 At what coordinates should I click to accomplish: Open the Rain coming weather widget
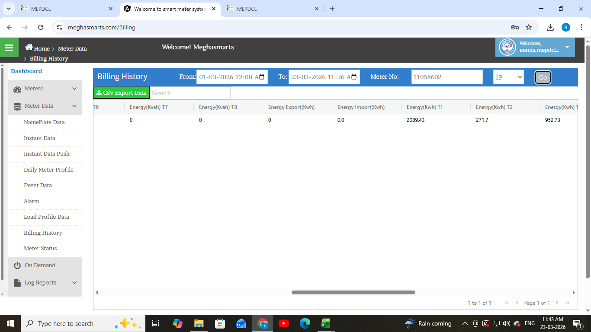(x=428, y=323)
